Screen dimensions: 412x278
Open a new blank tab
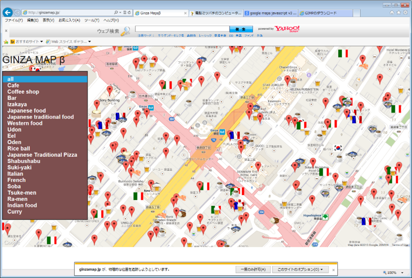356,13
